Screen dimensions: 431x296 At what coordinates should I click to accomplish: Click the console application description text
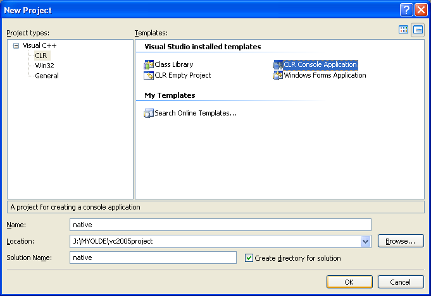pyautogui.click(x=75, y=207)
